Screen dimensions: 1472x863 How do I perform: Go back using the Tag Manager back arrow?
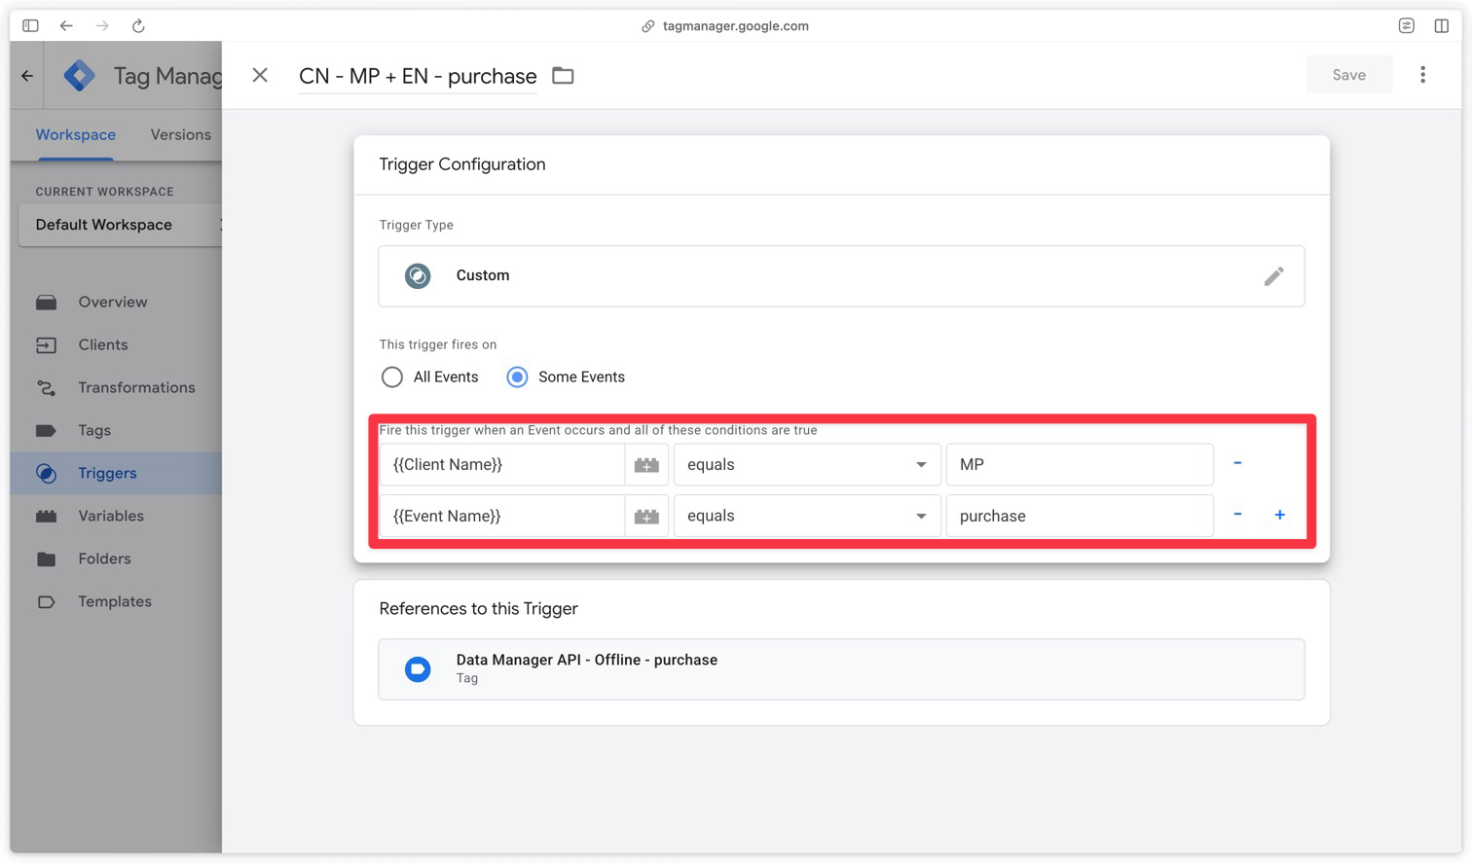pos(27,75)
